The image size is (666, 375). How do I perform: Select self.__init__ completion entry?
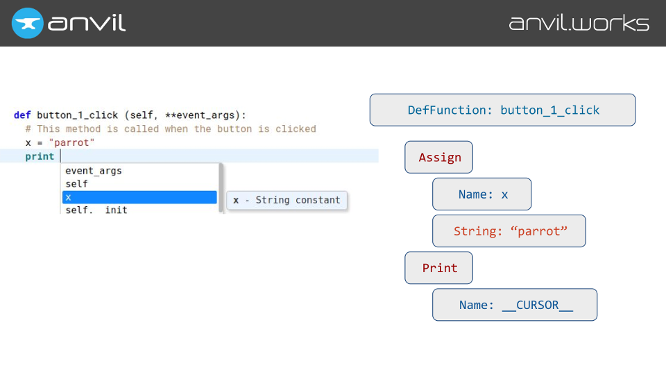coord(96,210)
